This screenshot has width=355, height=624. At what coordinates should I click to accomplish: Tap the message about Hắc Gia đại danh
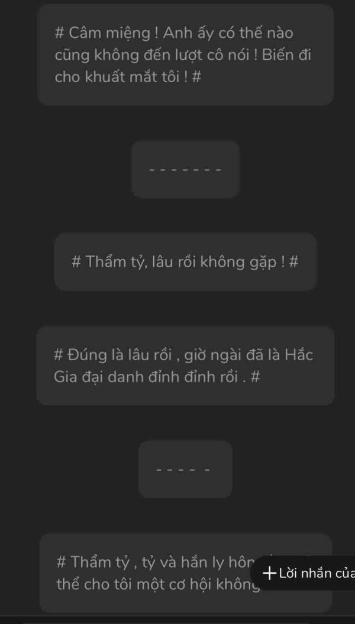(185, 366)
